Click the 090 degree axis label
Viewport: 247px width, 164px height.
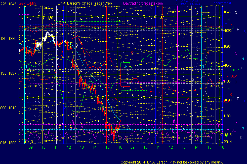(3, 108)
